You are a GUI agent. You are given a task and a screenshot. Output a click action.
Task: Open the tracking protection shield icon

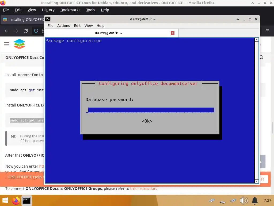tap(36, 31)
